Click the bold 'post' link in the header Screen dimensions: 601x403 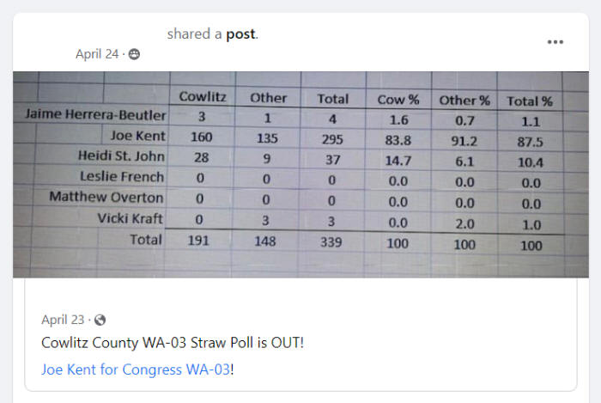[240, 34]
